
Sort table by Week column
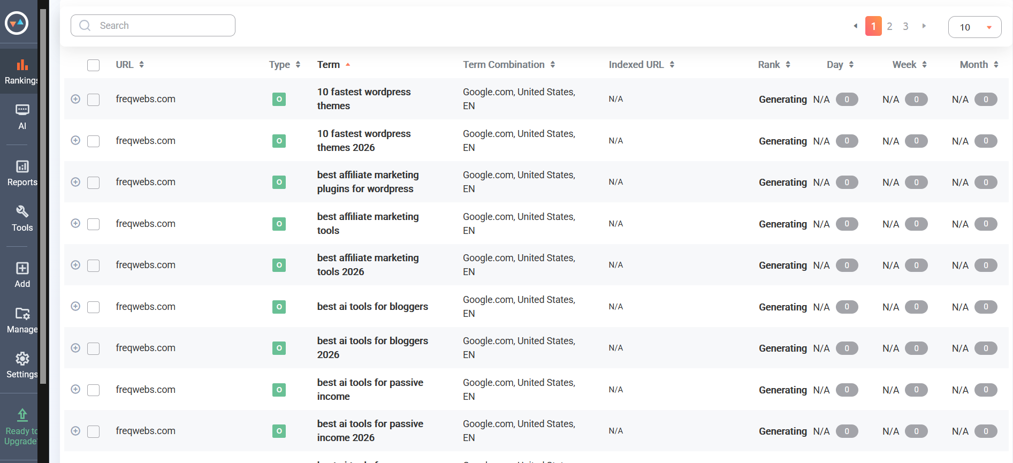(x=910, y=65)
